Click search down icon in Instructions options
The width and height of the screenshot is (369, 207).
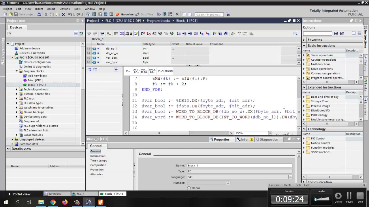336,33
